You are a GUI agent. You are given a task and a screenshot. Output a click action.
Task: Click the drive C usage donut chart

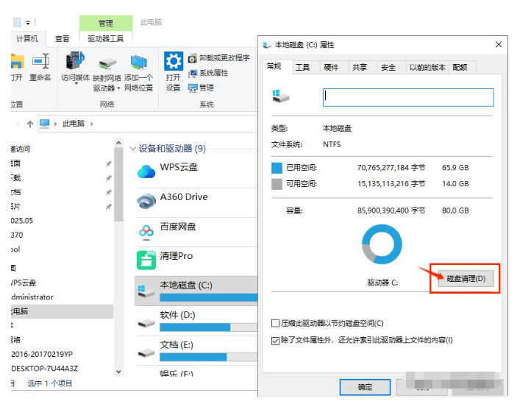pos(382,246)
